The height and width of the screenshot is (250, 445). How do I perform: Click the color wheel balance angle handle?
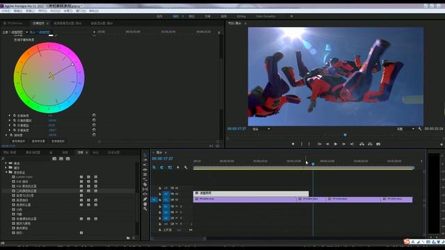(x=72, y=65)
